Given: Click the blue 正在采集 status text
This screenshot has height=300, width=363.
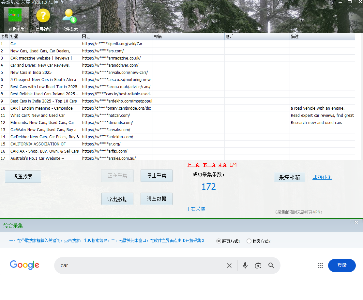Looking at the screenshot, I should [x=196, y=209].
